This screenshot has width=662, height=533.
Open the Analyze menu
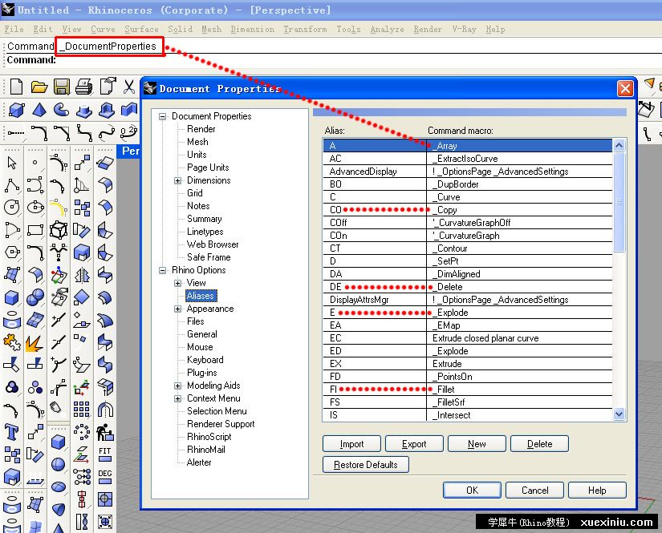(387, 29)
